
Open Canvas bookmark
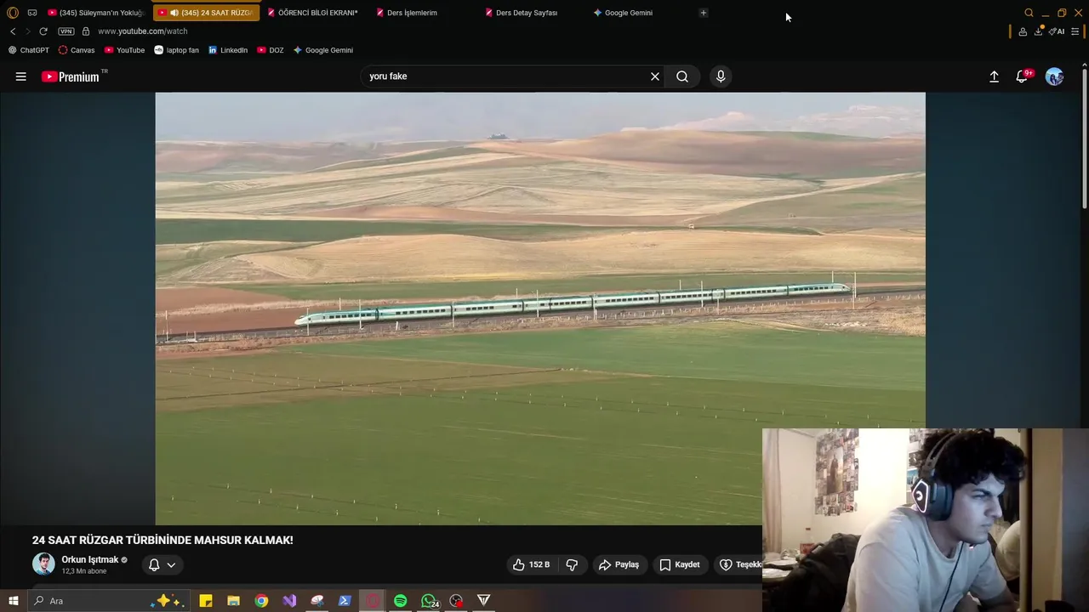click(x=77, y=50)
